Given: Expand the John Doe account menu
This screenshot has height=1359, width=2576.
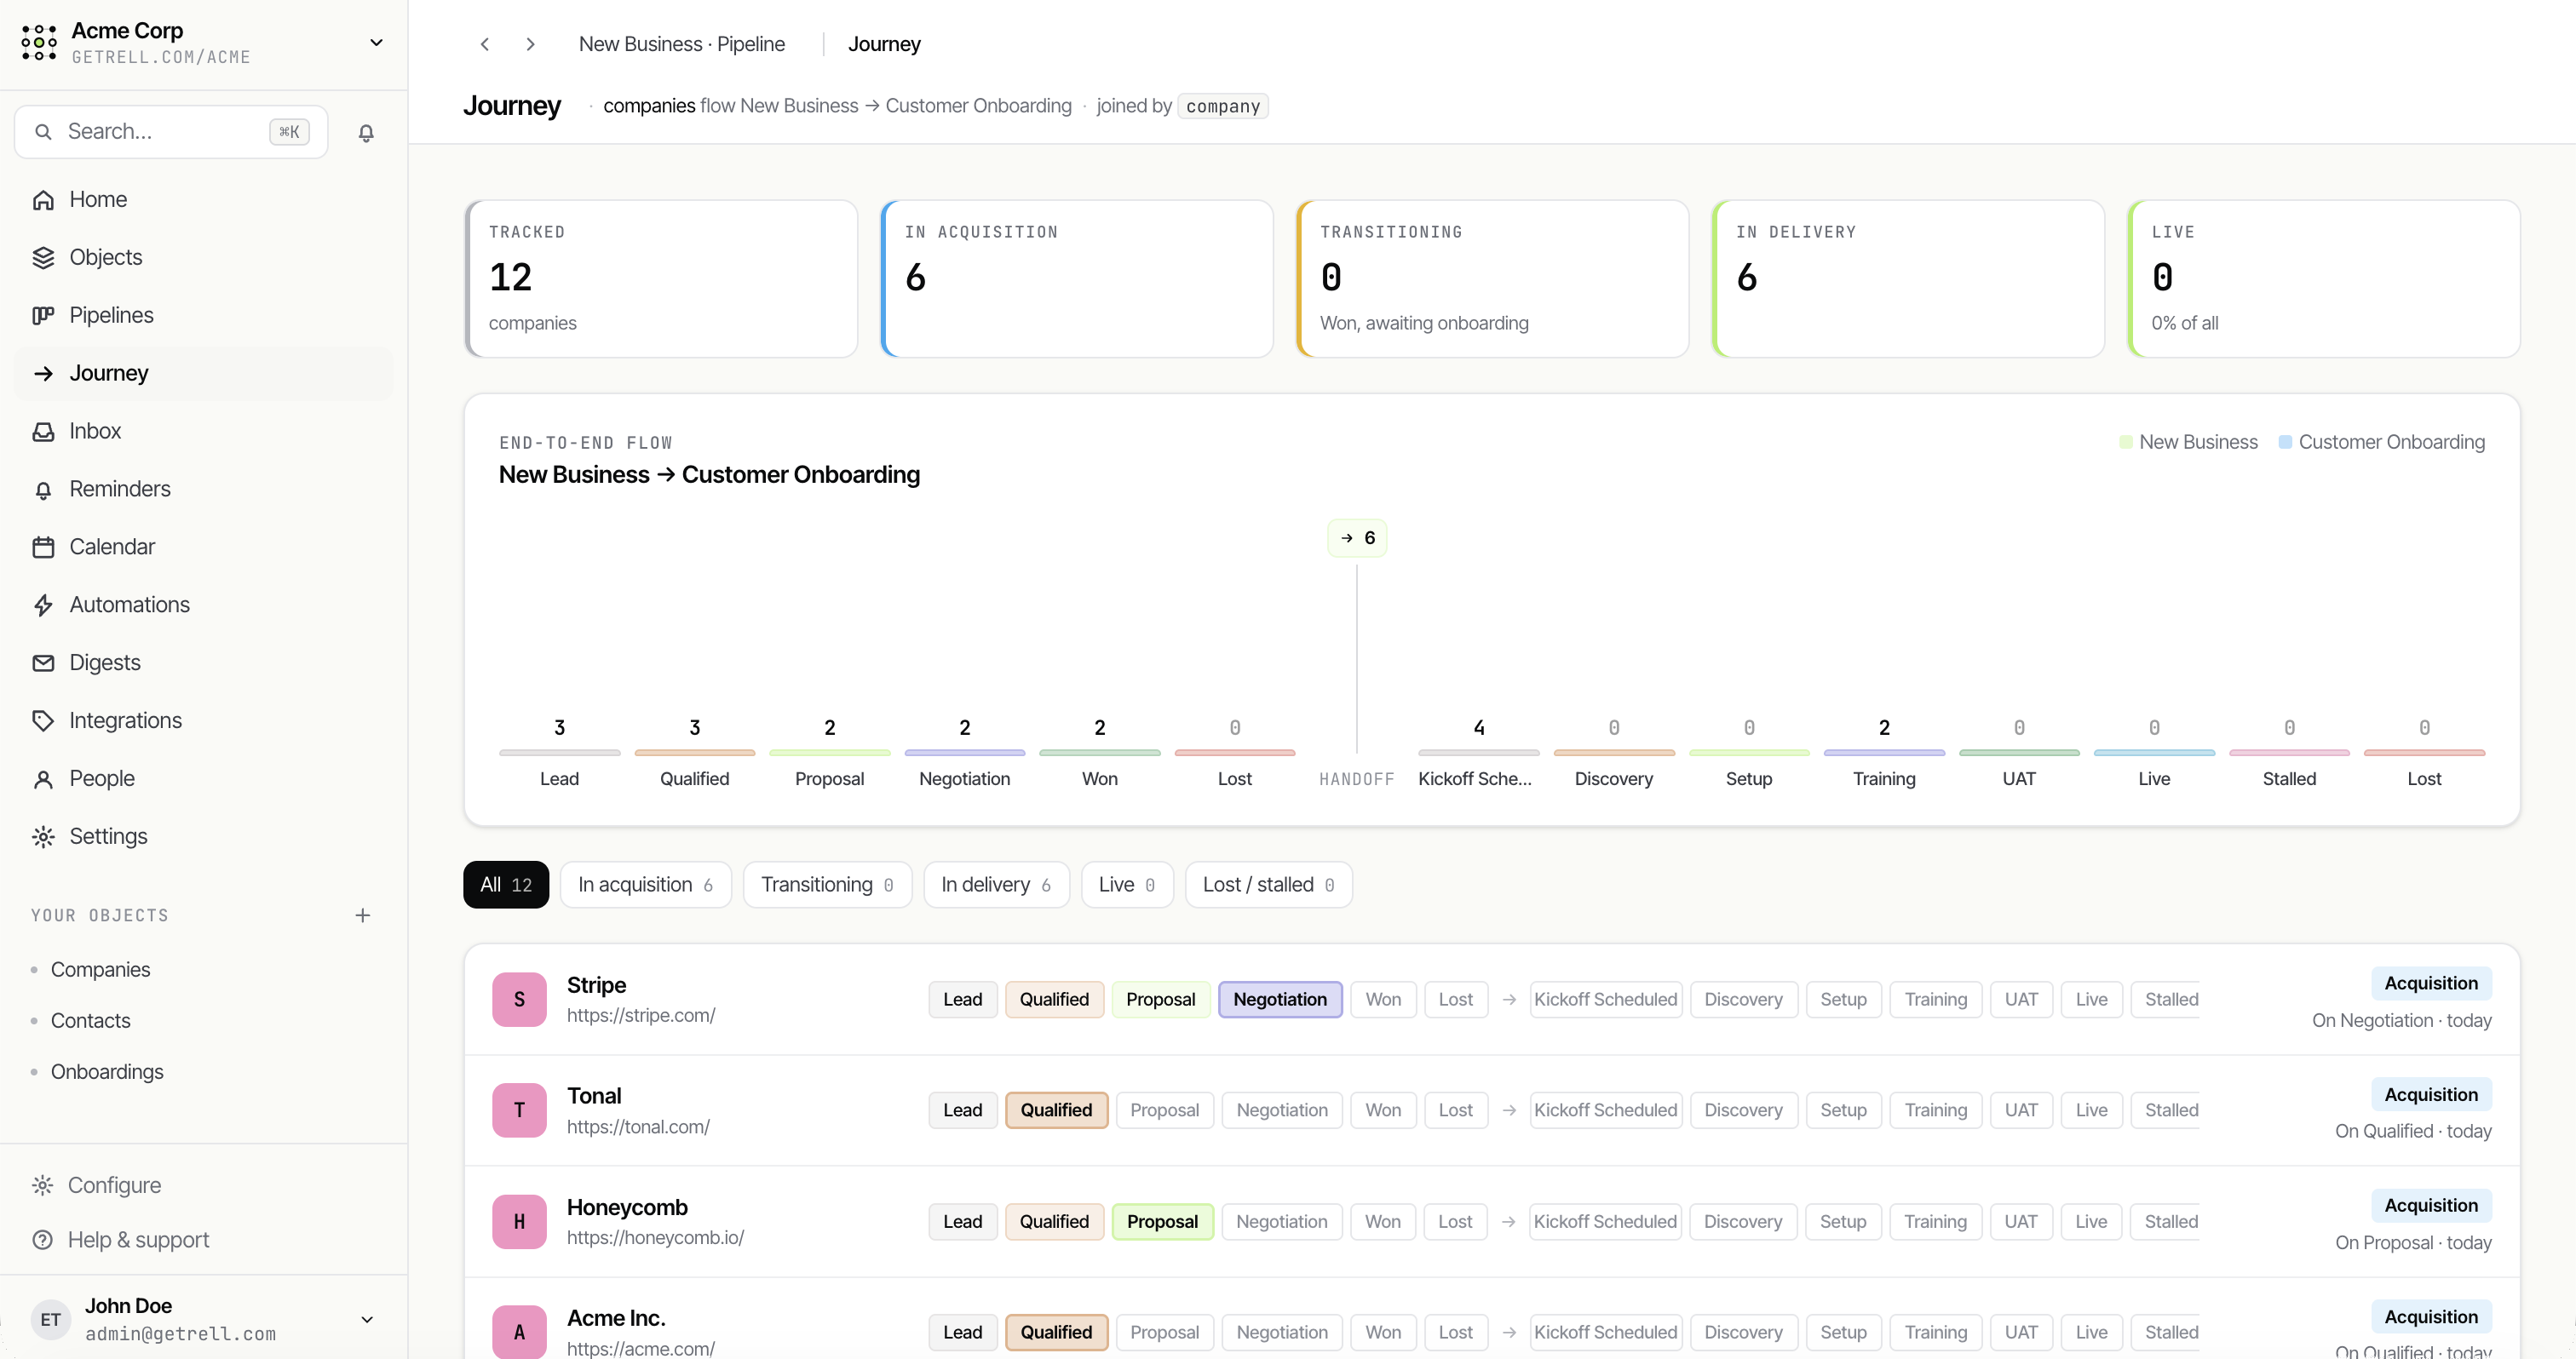Looking at the screenshot, I should point(367,1319).
